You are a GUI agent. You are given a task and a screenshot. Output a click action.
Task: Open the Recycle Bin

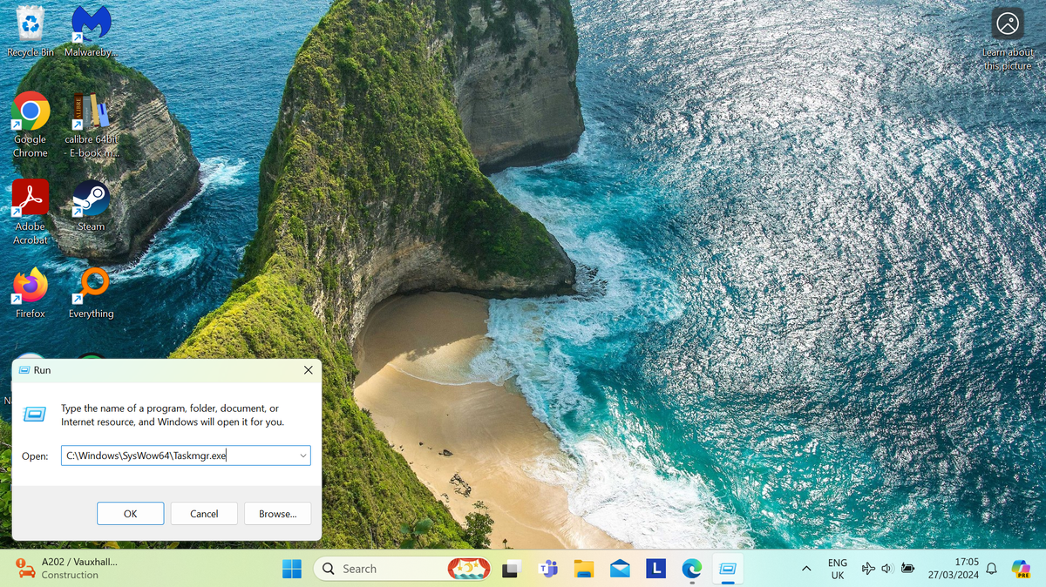pyautogui.click(x=29, y=24)
